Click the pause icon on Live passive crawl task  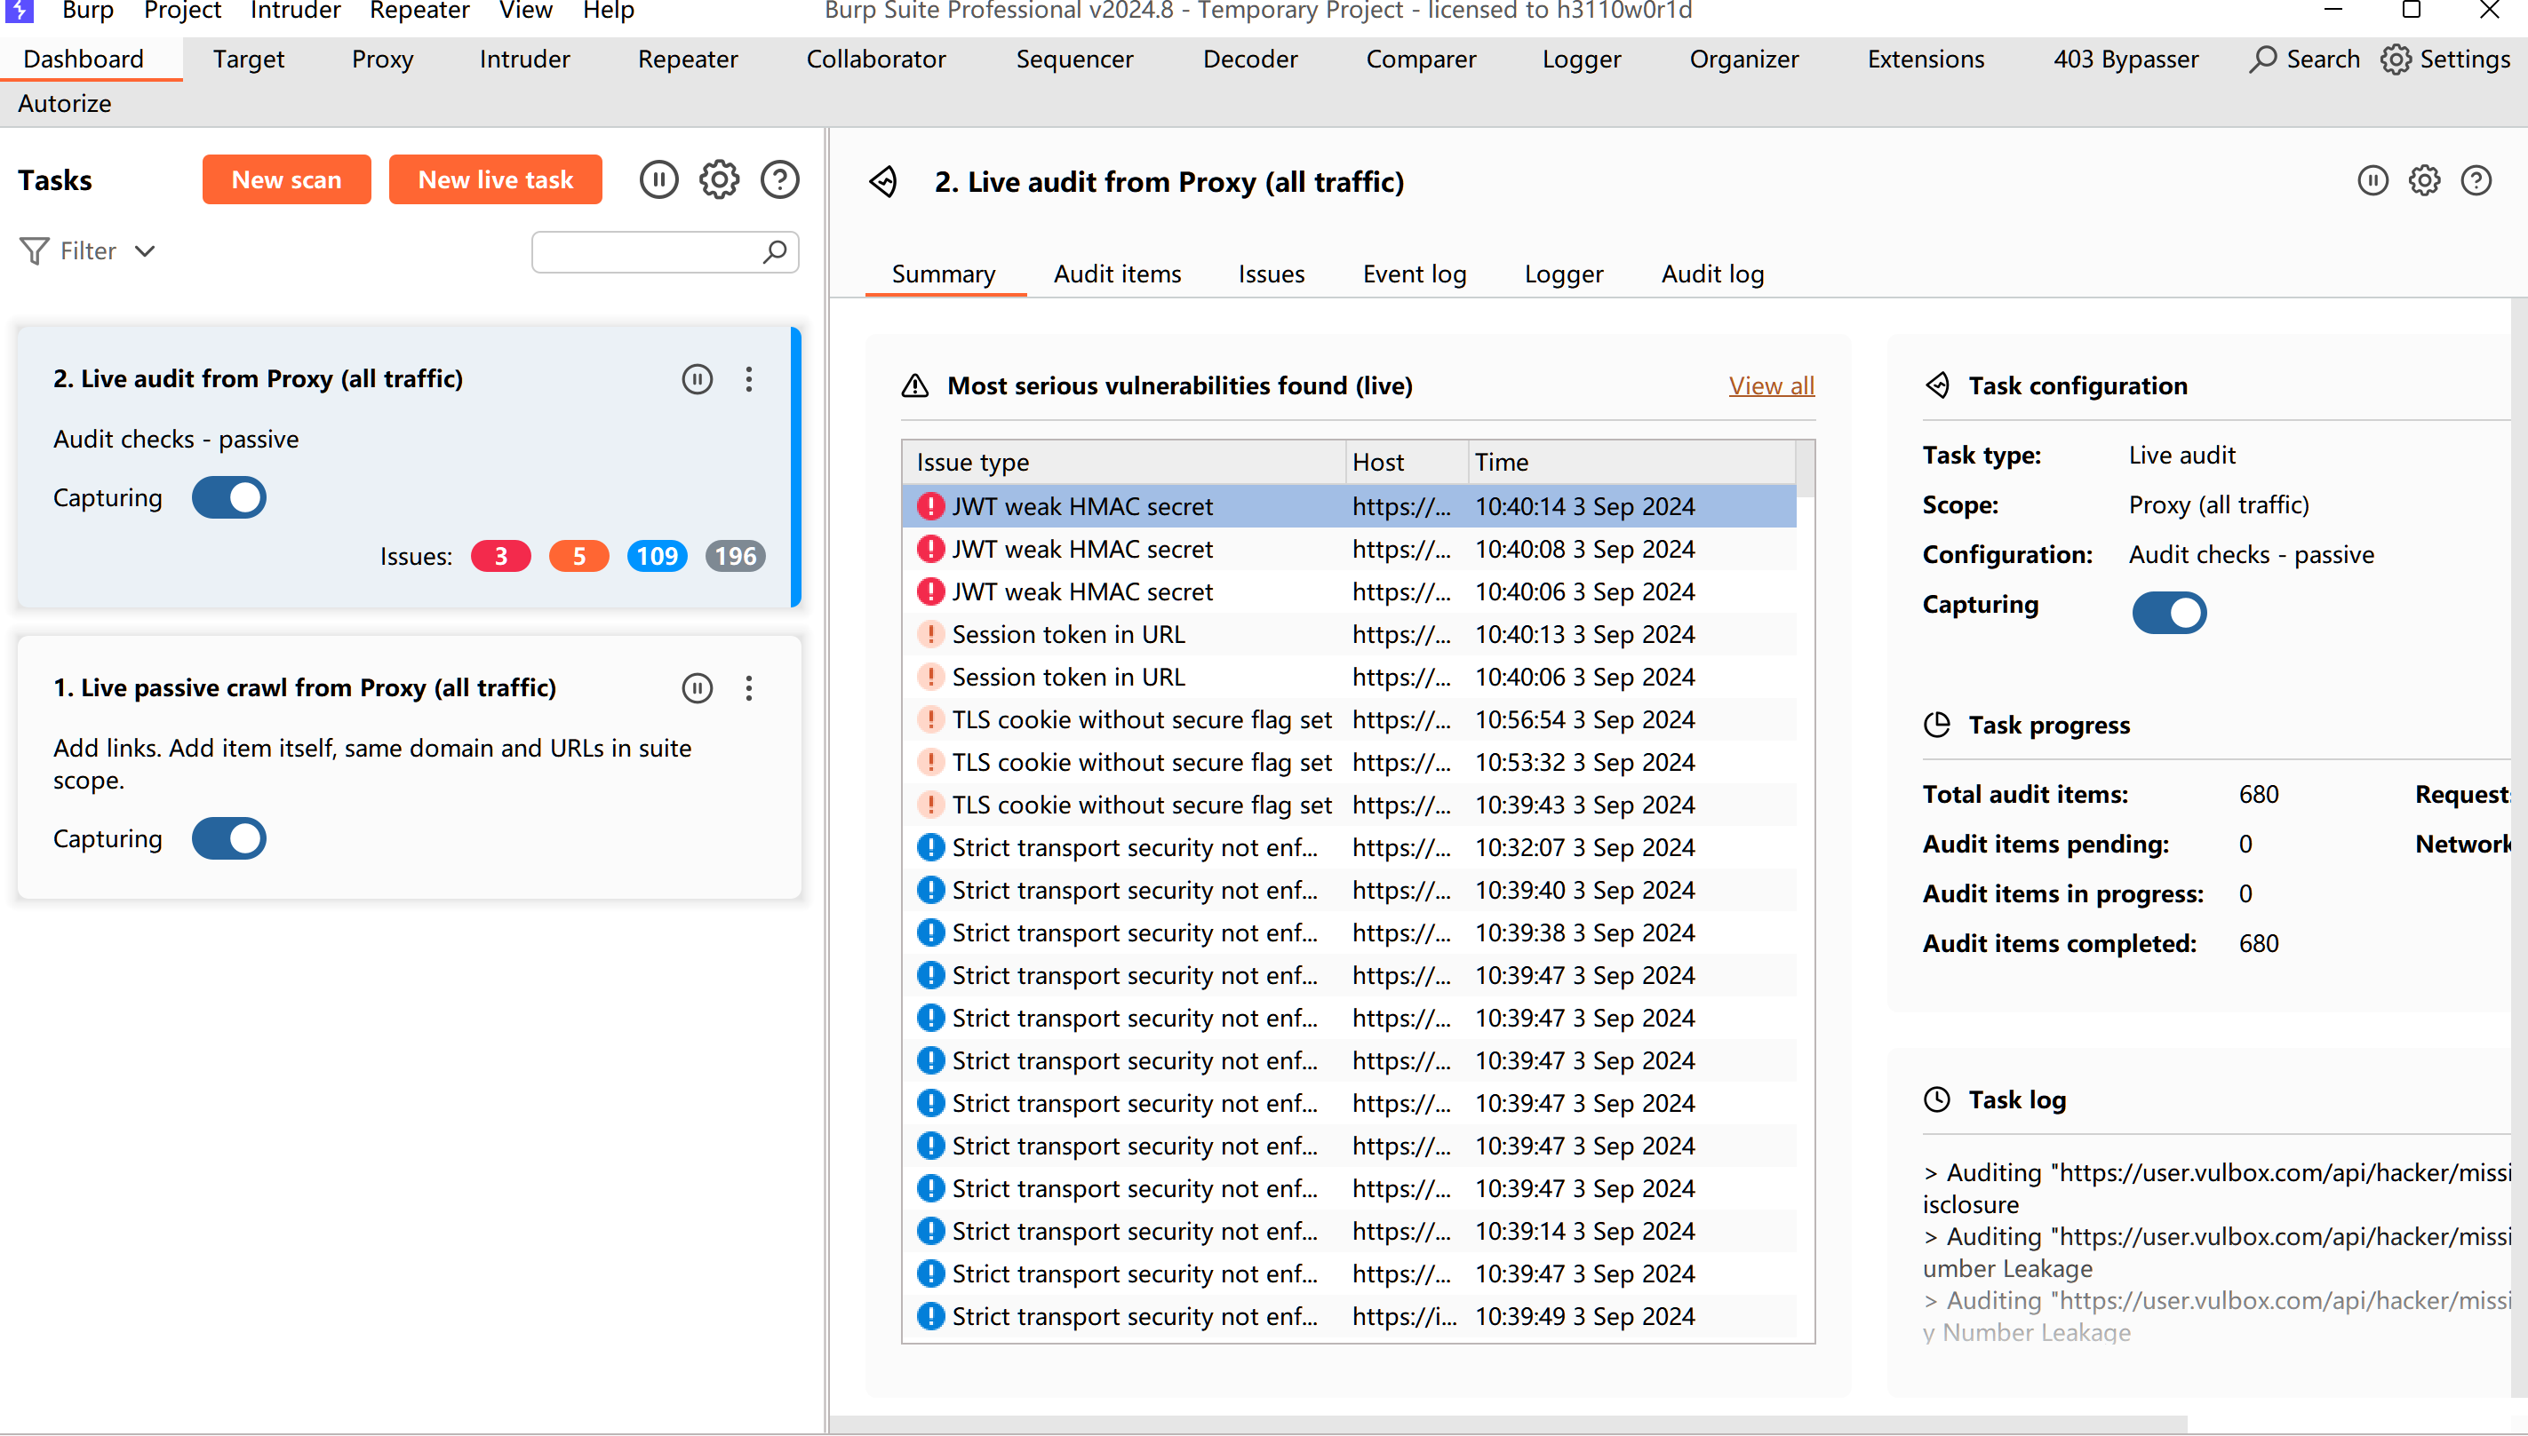tap(695, 686)
